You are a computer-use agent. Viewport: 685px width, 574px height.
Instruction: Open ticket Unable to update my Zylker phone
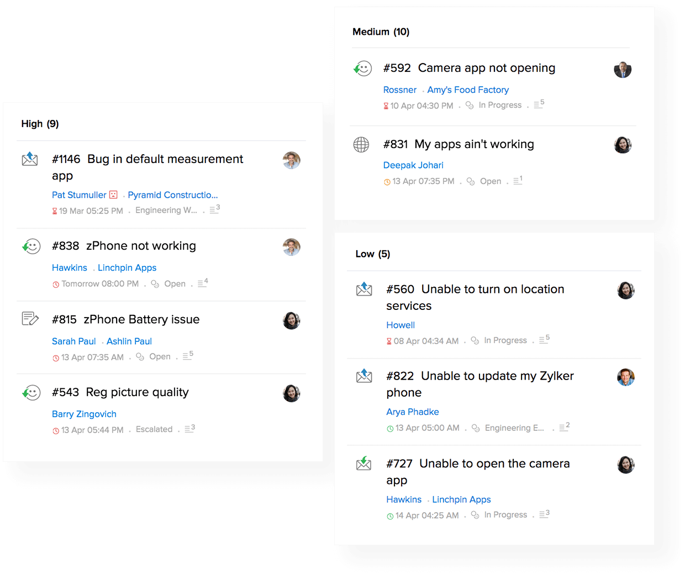(x=480, y=384)
